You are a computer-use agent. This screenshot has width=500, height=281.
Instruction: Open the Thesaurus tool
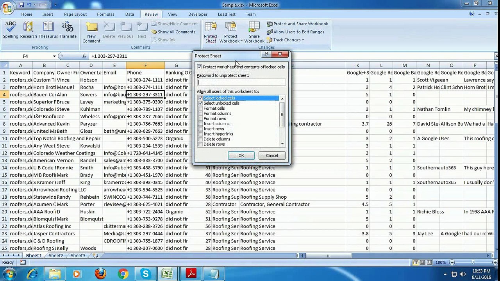[x=48, y=30]
